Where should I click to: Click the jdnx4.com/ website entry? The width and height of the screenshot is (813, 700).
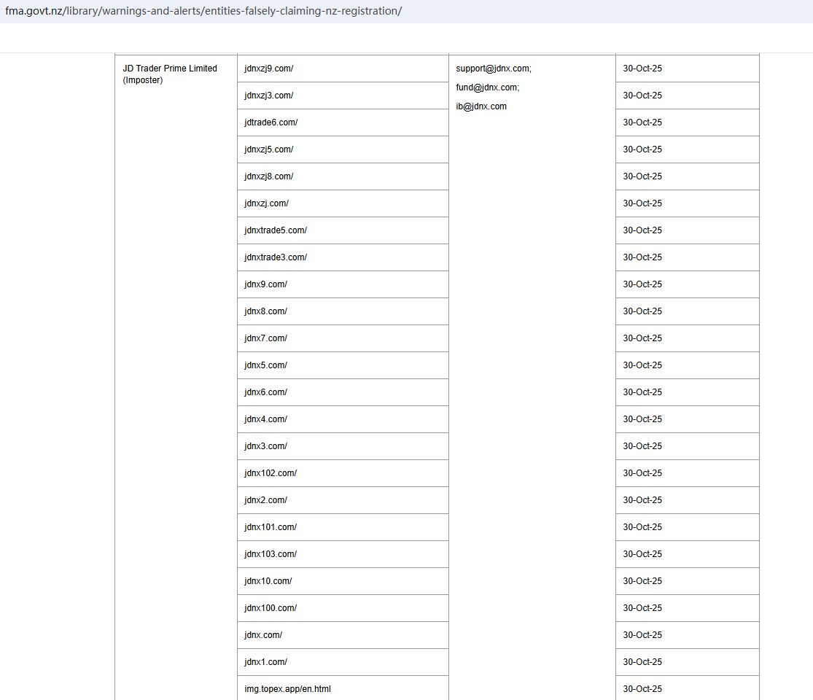click(x=265, y=419)
